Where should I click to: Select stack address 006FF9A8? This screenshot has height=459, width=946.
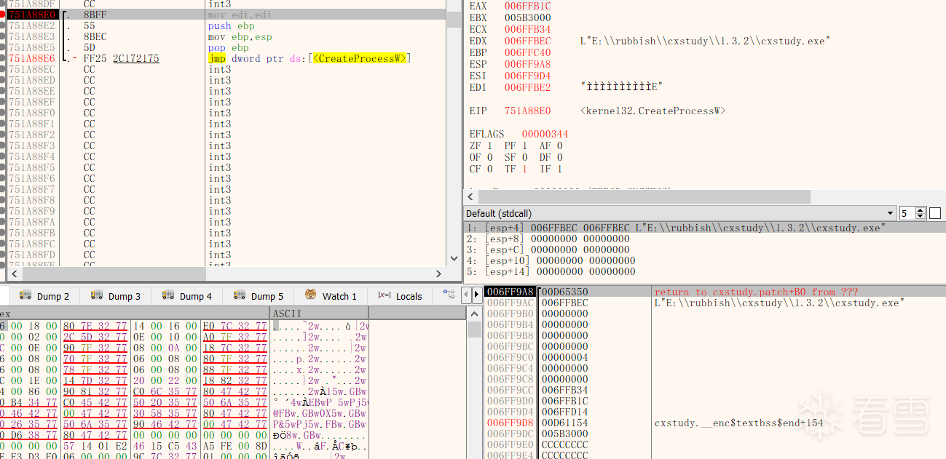tap(510, 292)
